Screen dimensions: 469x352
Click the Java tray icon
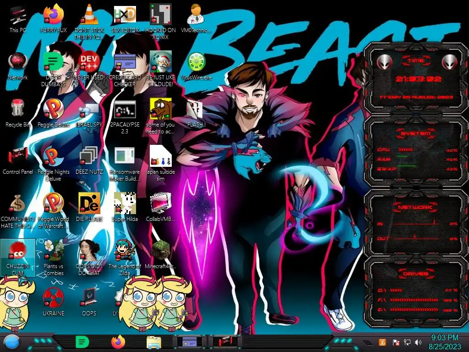tap(382, 342)
